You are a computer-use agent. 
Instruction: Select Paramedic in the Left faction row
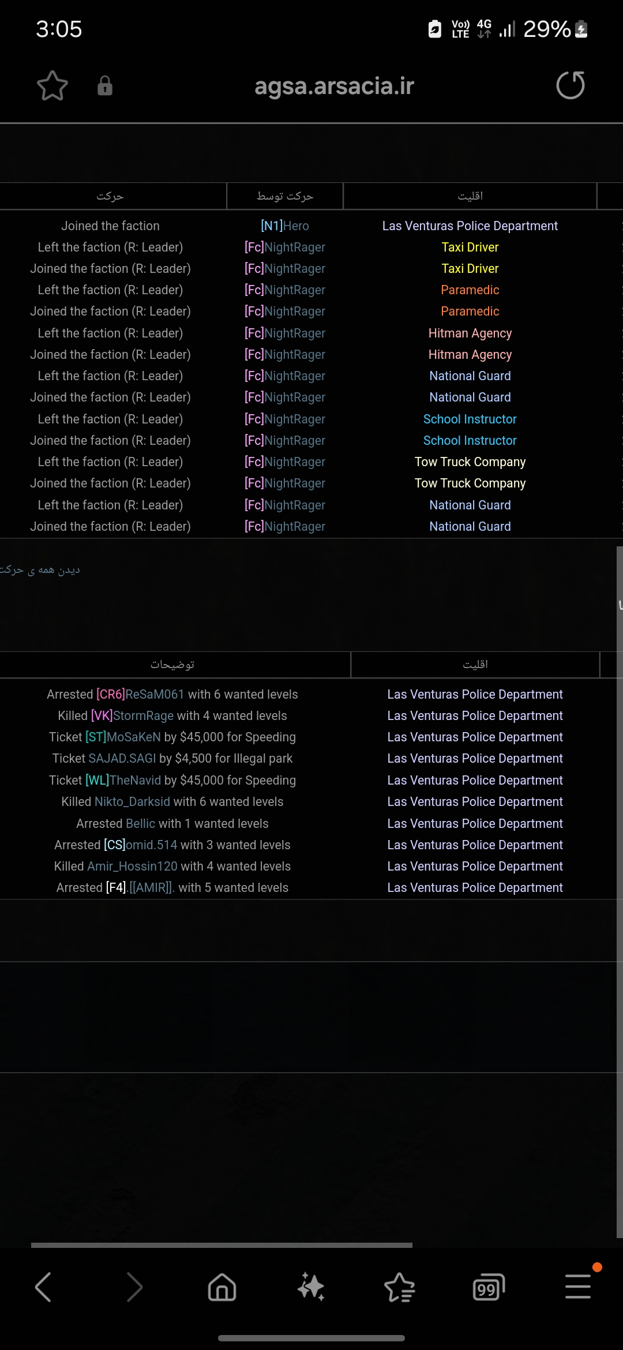pyautogui.click(x=470, y=290)
